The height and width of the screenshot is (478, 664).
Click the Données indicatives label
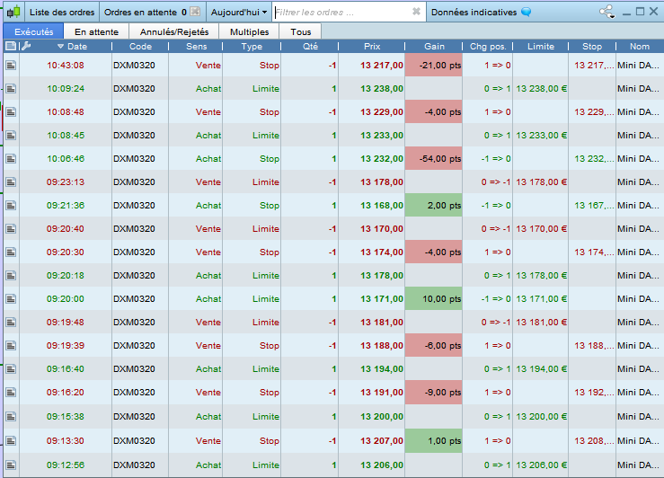[x=474, y=13]
